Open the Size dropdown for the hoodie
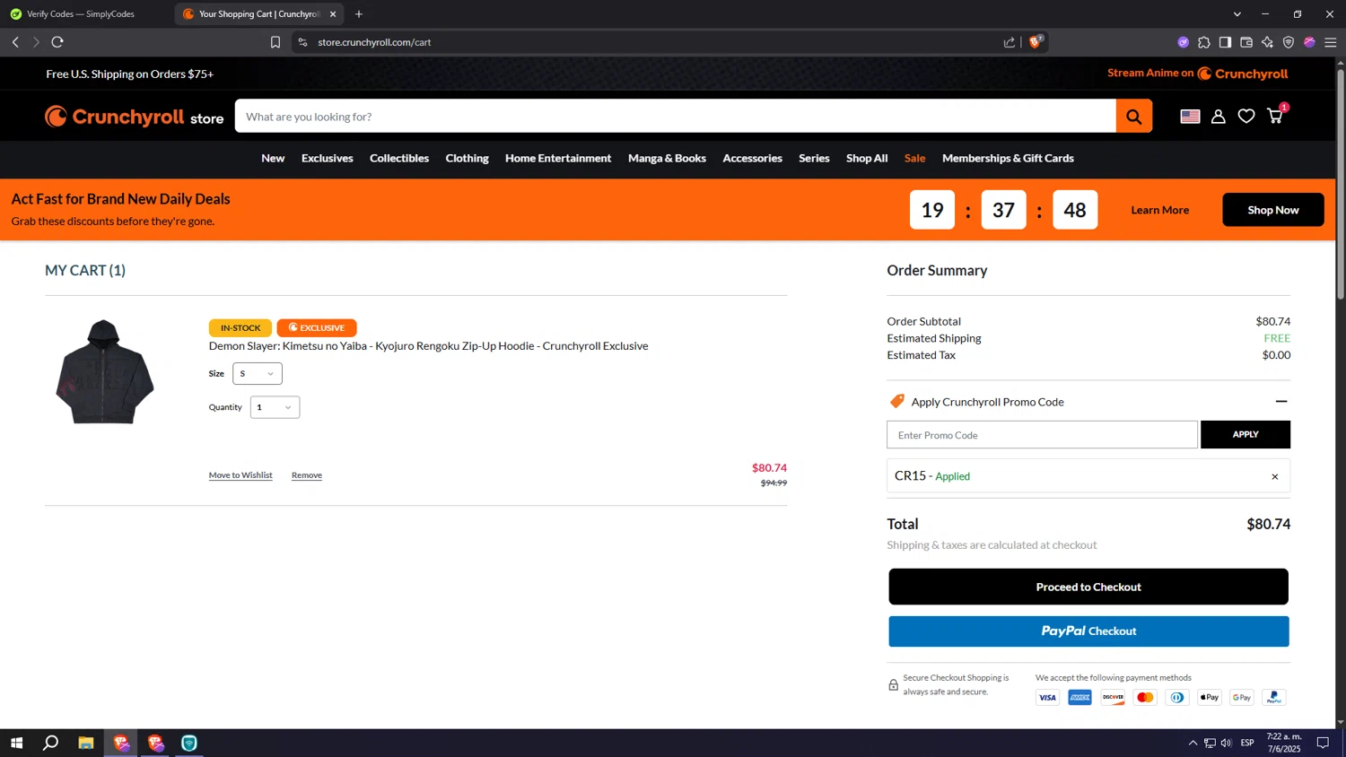The height and width of the screenshot is (757, 1346). (258, 374)
